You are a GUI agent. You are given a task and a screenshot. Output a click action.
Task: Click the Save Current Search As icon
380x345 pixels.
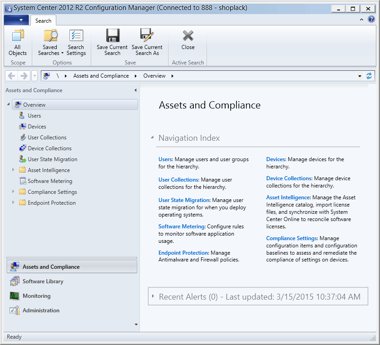147,35
